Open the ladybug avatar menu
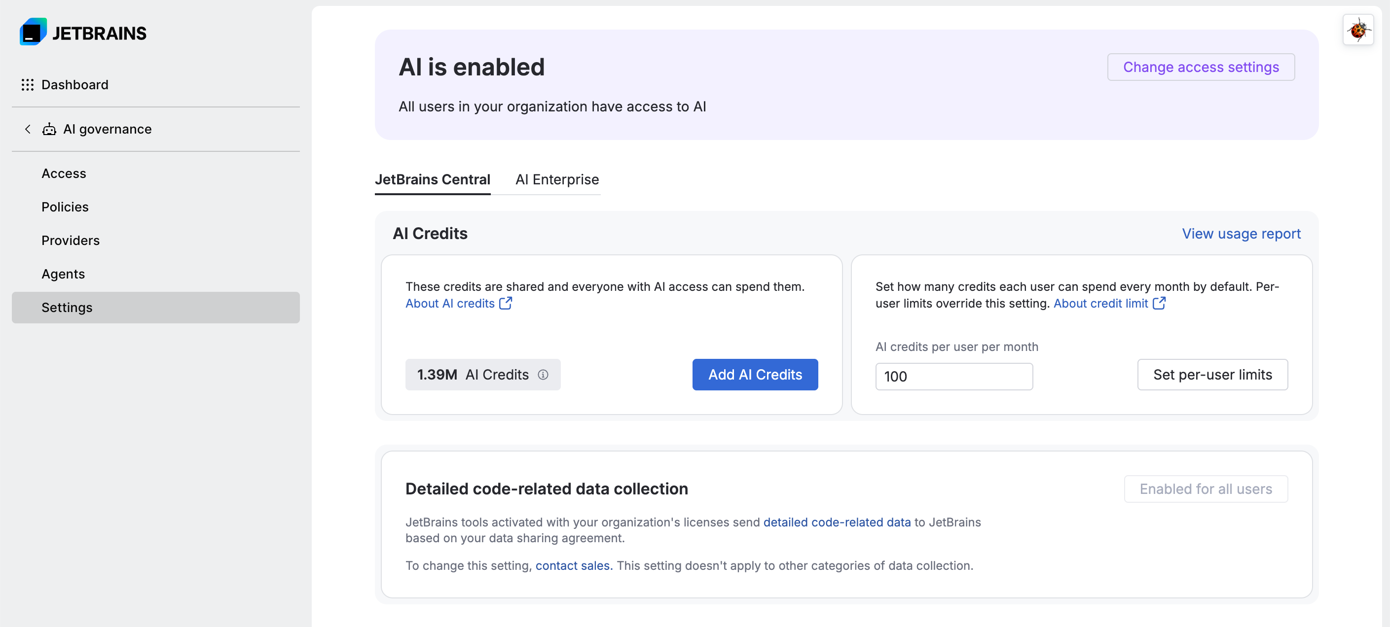 coord(1357,30)
